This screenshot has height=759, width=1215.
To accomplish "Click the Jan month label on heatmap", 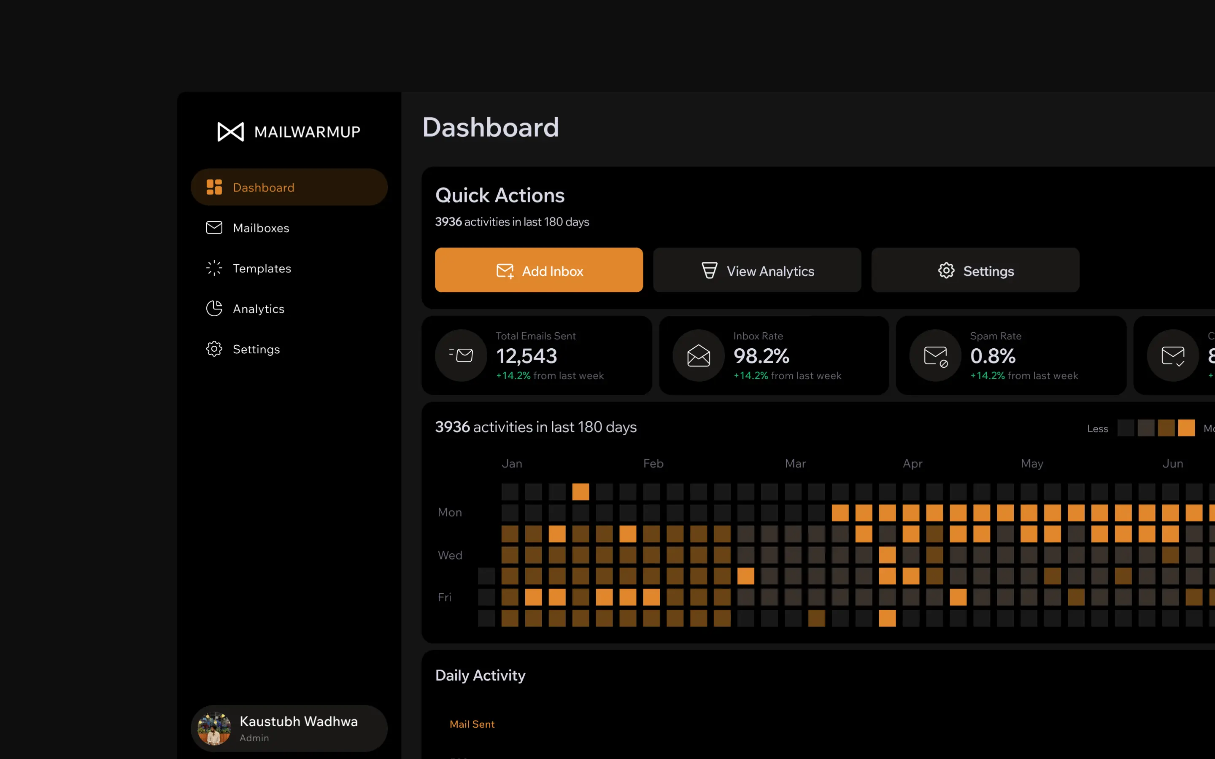I will click(x=512, y=463).
